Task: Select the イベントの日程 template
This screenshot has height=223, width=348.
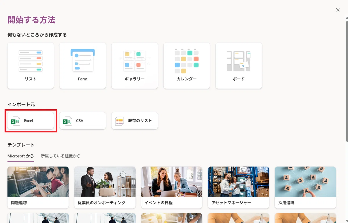Action: 172,187
